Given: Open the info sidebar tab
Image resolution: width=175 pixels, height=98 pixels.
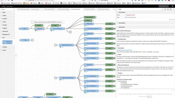Looking at the screenshot, I should click(x=162, y=10).
